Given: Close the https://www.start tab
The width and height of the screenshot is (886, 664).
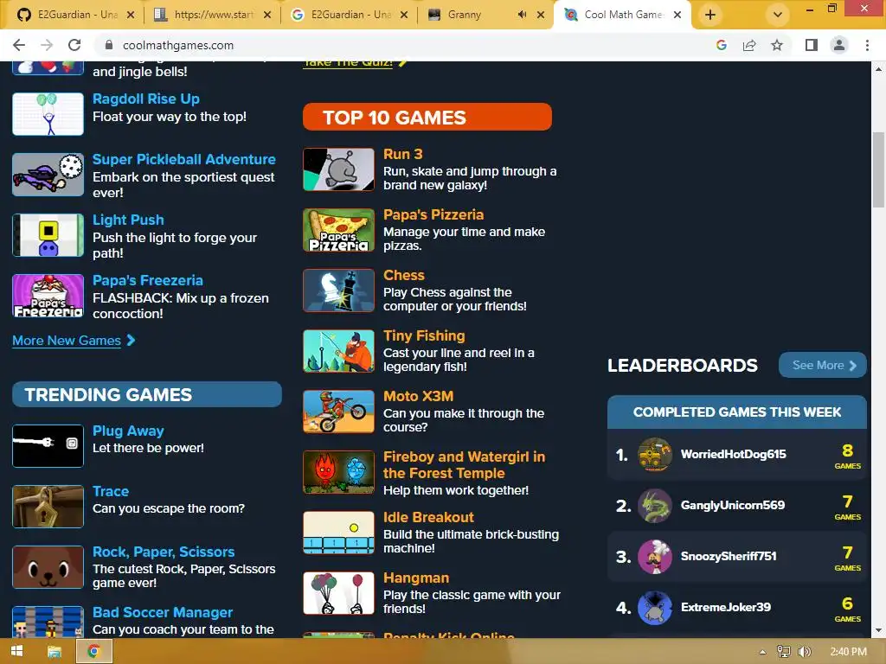Looking at the screenshot, I should point(268,15).
